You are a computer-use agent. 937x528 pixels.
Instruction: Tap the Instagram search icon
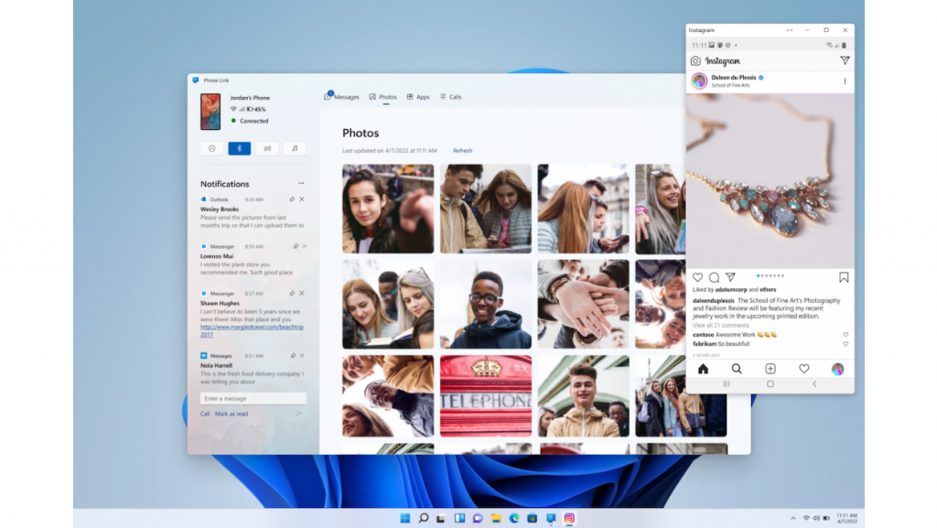click(x=737, y=369)
